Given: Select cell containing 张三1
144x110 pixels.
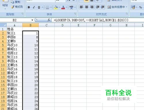Looking at the screenshot, I should pos(14,33).
